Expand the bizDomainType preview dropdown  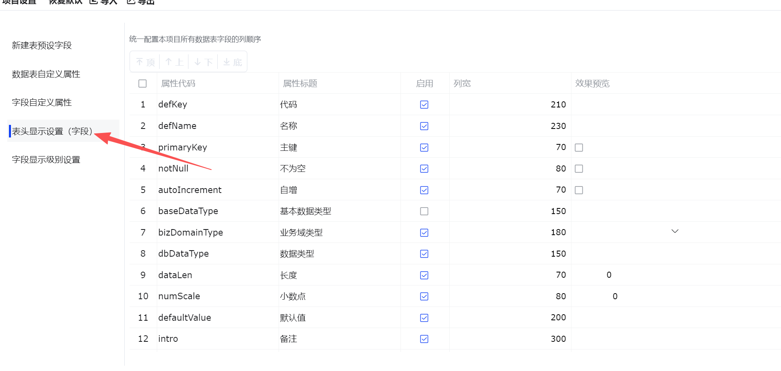click(x=675, y=232)
